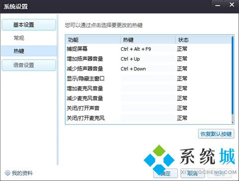
Task: Click the hotkey list vertical scrollbar
Action: point(233,80)
